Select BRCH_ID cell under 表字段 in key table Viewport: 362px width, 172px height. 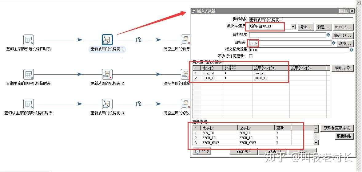tap(212, 78)
